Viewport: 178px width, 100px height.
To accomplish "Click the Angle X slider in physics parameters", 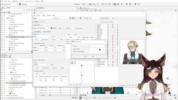I will [x=113, y=25].
